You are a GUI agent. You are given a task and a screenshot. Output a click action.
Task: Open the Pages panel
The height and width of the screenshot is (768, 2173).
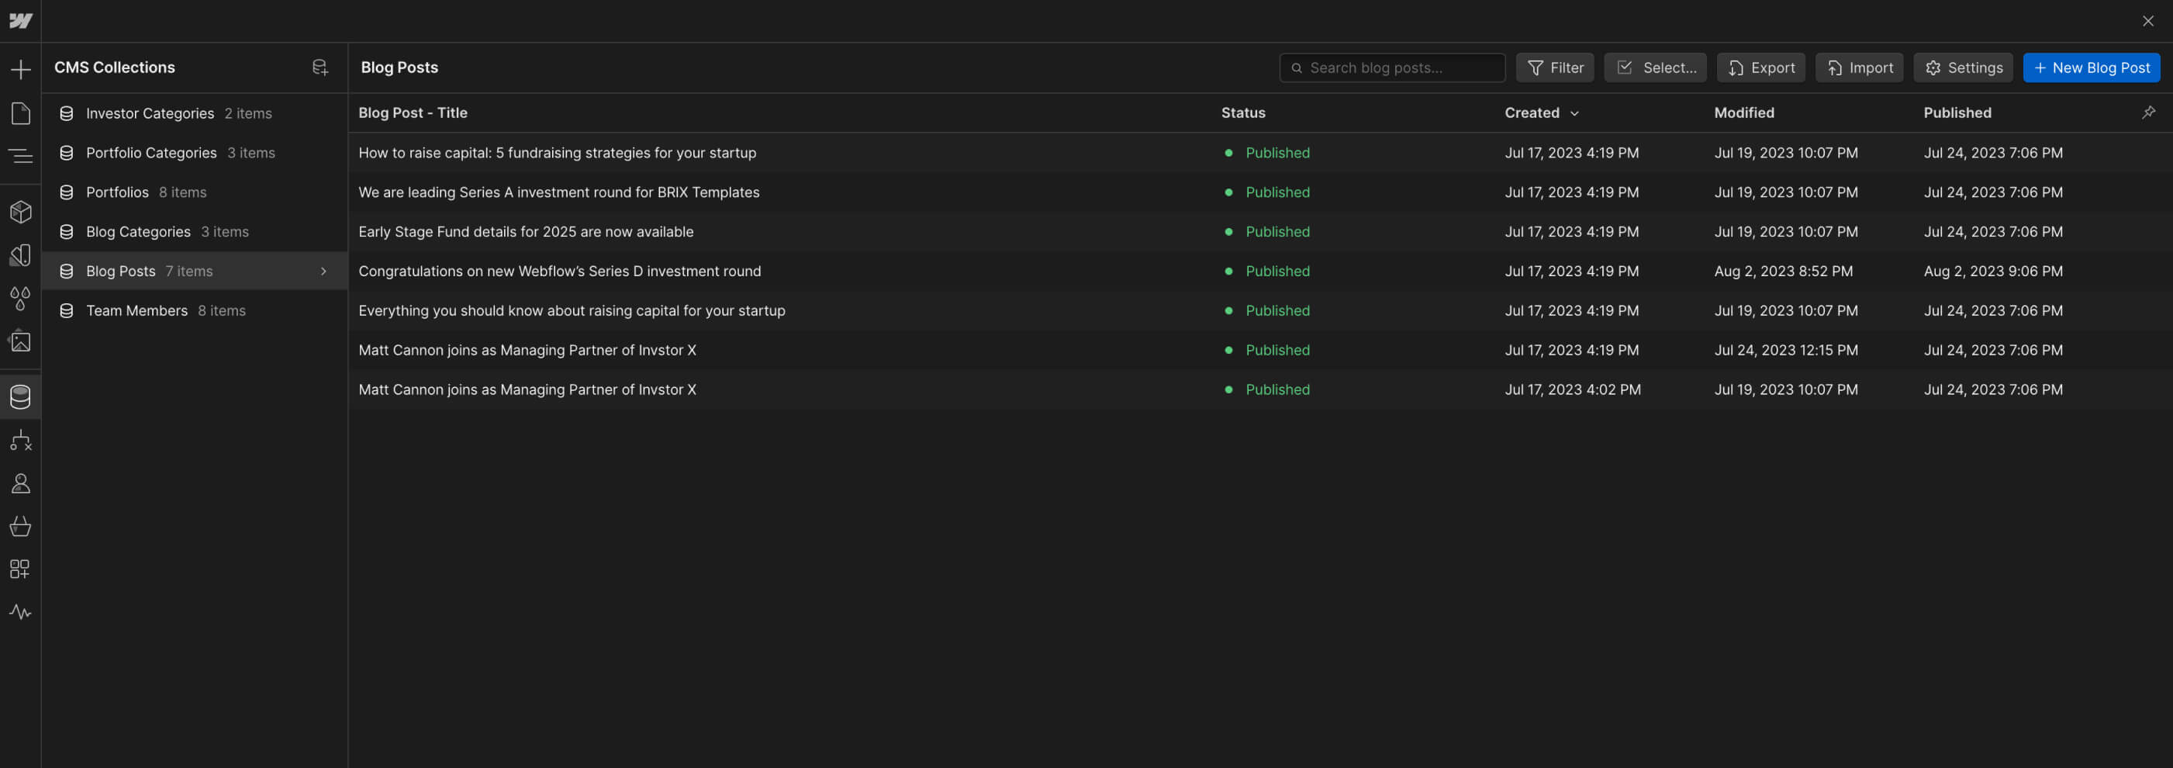point(20,113)
